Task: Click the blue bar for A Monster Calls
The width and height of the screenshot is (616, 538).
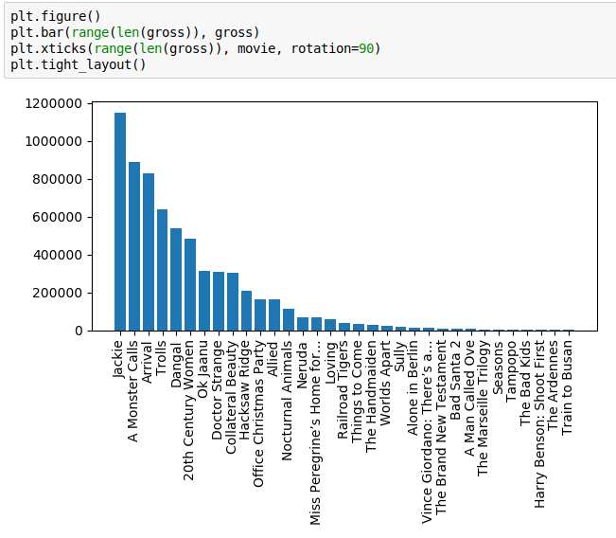Action: (134, 246)
